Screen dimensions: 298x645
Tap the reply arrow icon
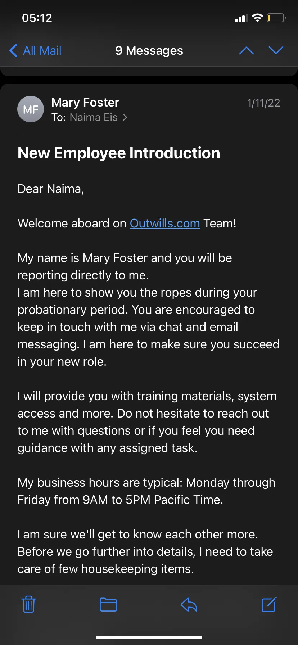[x=189, y=604]
